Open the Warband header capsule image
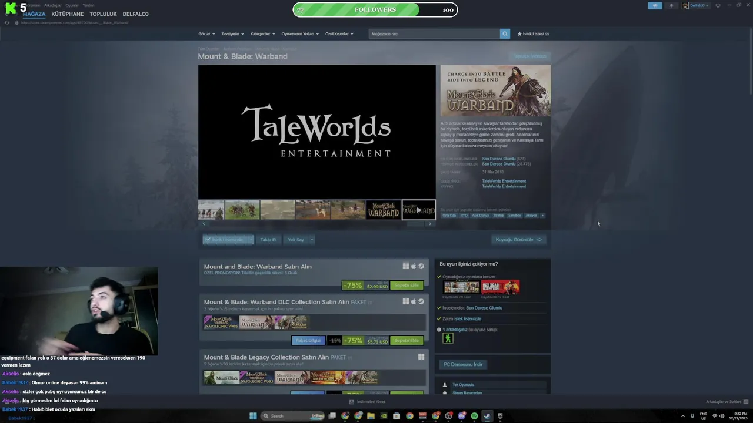 pos(495,90)
